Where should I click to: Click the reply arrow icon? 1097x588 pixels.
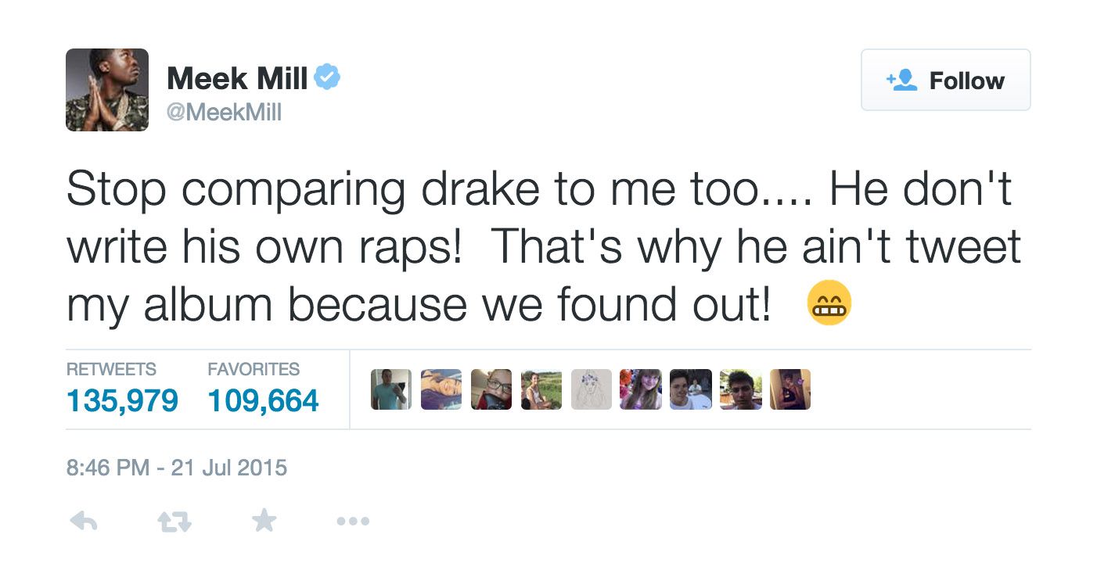(84, 520)
